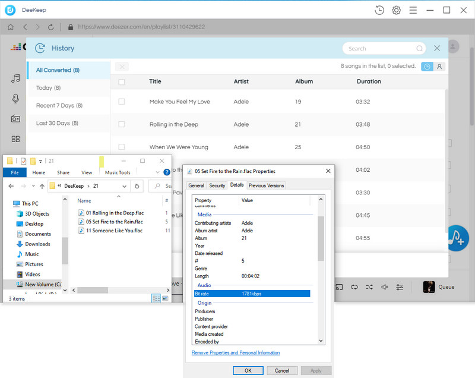Screen dimensions: 475x378
Task: Switch to Previous Versions tab
Action: coord(266,185)
